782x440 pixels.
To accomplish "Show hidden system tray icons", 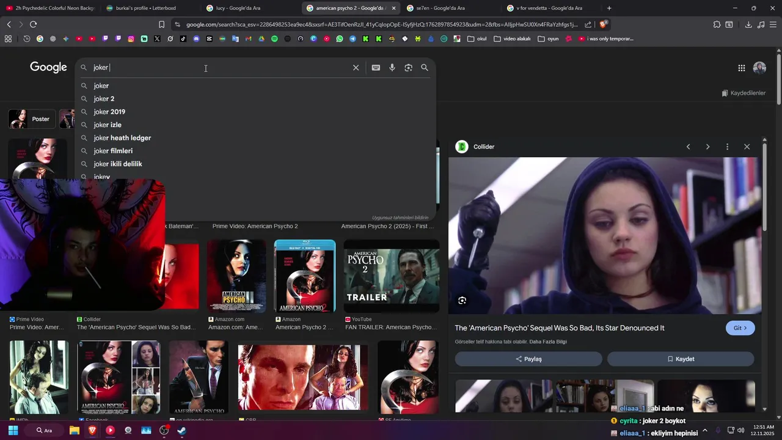I will (704, 430).
